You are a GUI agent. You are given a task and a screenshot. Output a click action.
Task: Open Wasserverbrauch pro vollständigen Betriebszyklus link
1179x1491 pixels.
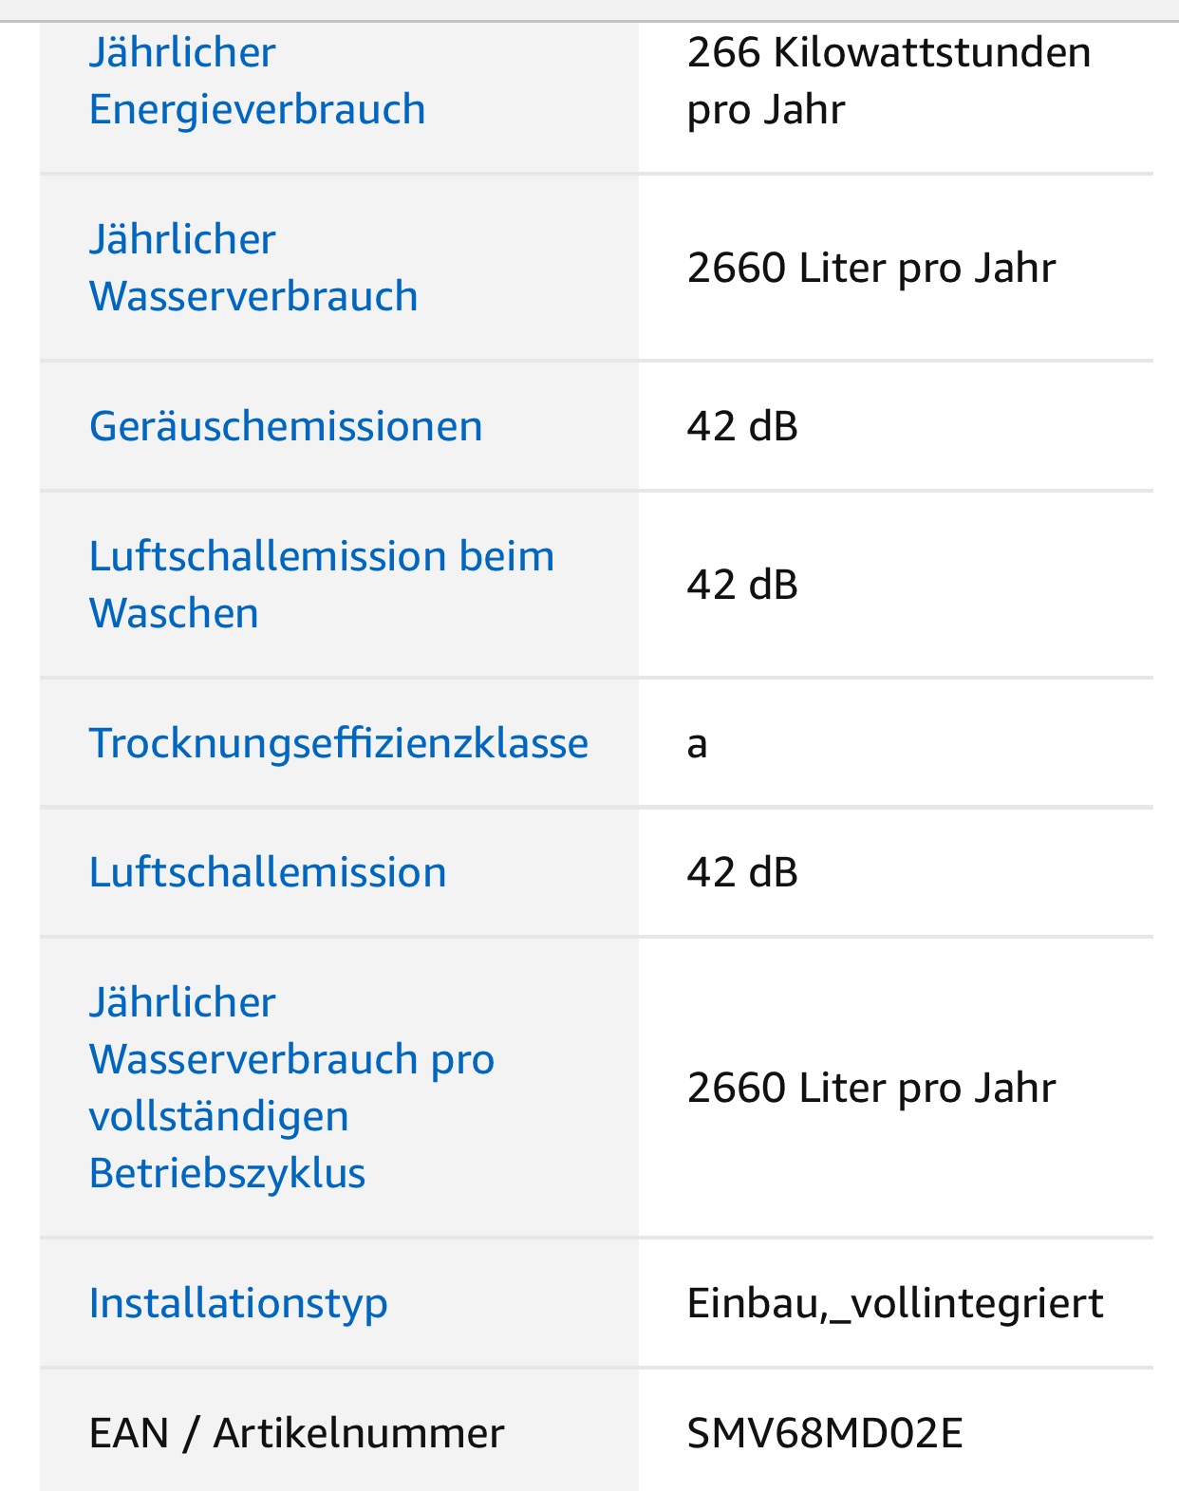(x=291, y=1088)
